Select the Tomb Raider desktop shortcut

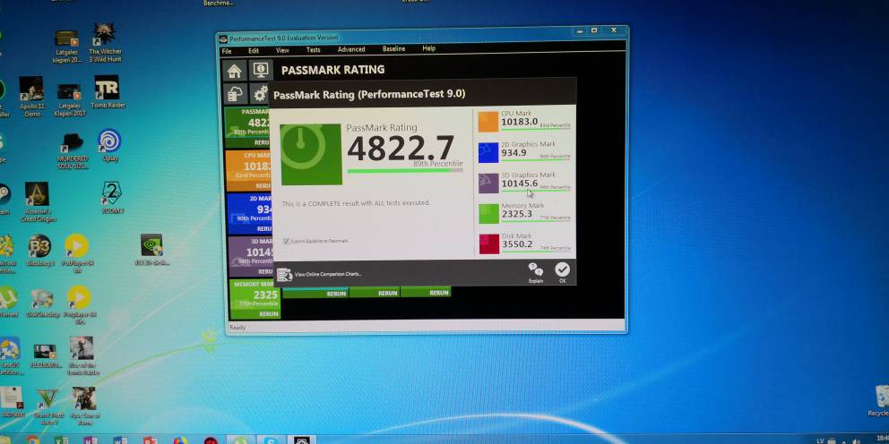pyautogui.click(x=108, y=91)
